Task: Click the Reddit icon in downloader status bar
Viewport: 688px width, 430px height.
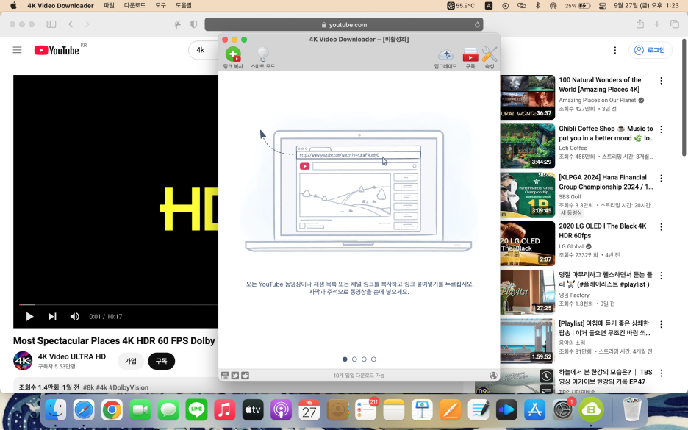Action: [x=245, y=375]
